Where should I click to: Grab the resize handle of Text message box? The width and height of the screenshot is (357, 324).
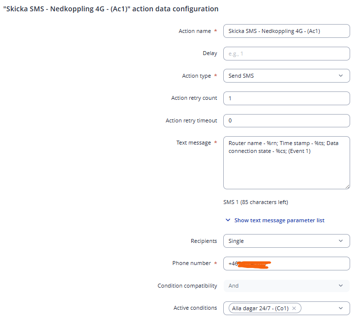[347, 187]
